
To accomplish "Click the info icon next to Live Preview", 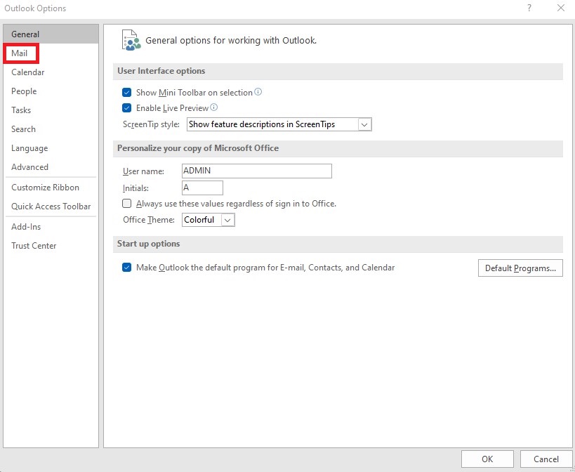I will coord(214,107).
